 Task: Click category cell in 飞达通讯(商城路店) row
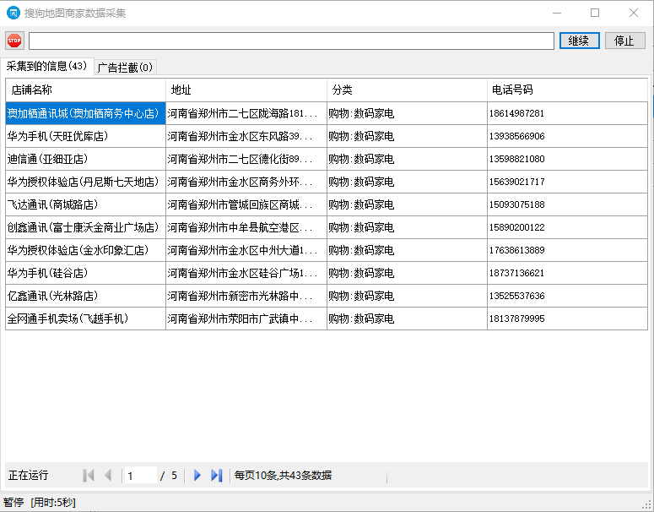(x=407, y=204)
